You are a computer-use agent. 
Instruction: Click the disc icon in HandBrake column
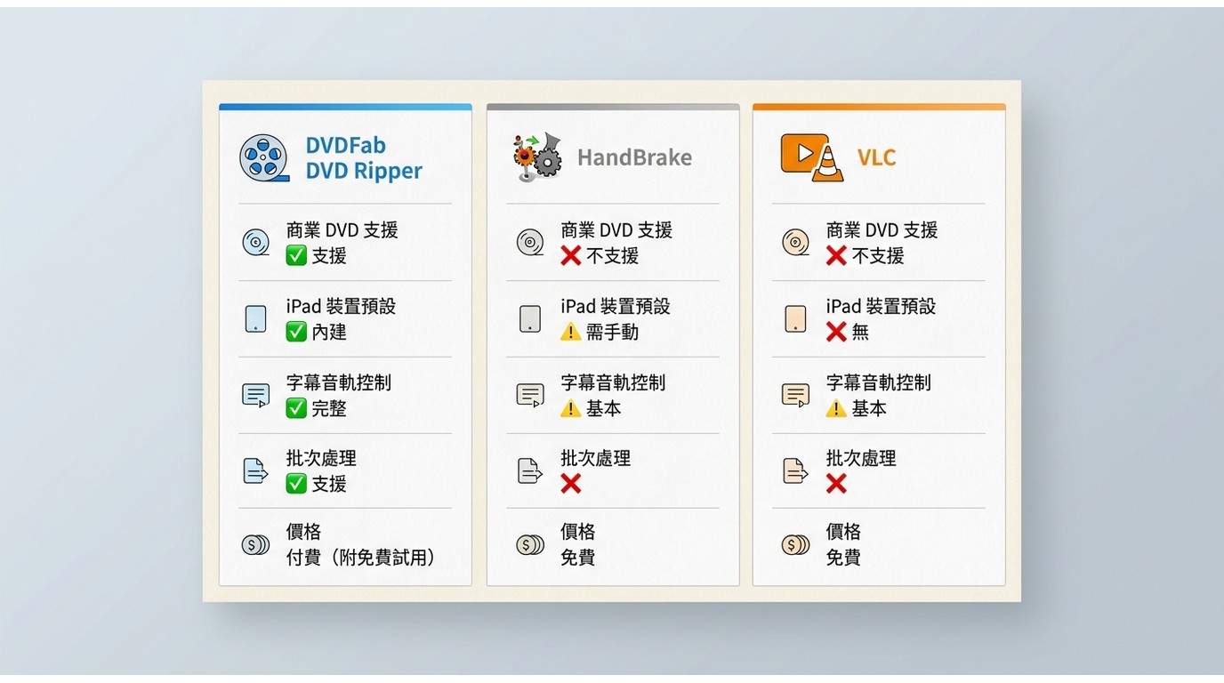tap(530, 242)
